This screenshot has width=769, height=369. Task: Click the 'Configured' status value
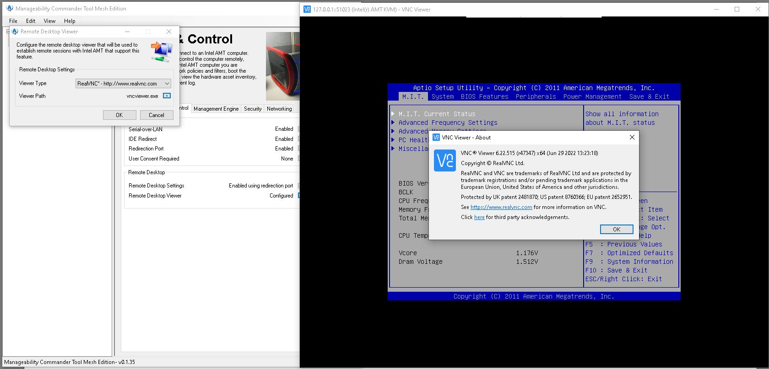tap(282, 196)
